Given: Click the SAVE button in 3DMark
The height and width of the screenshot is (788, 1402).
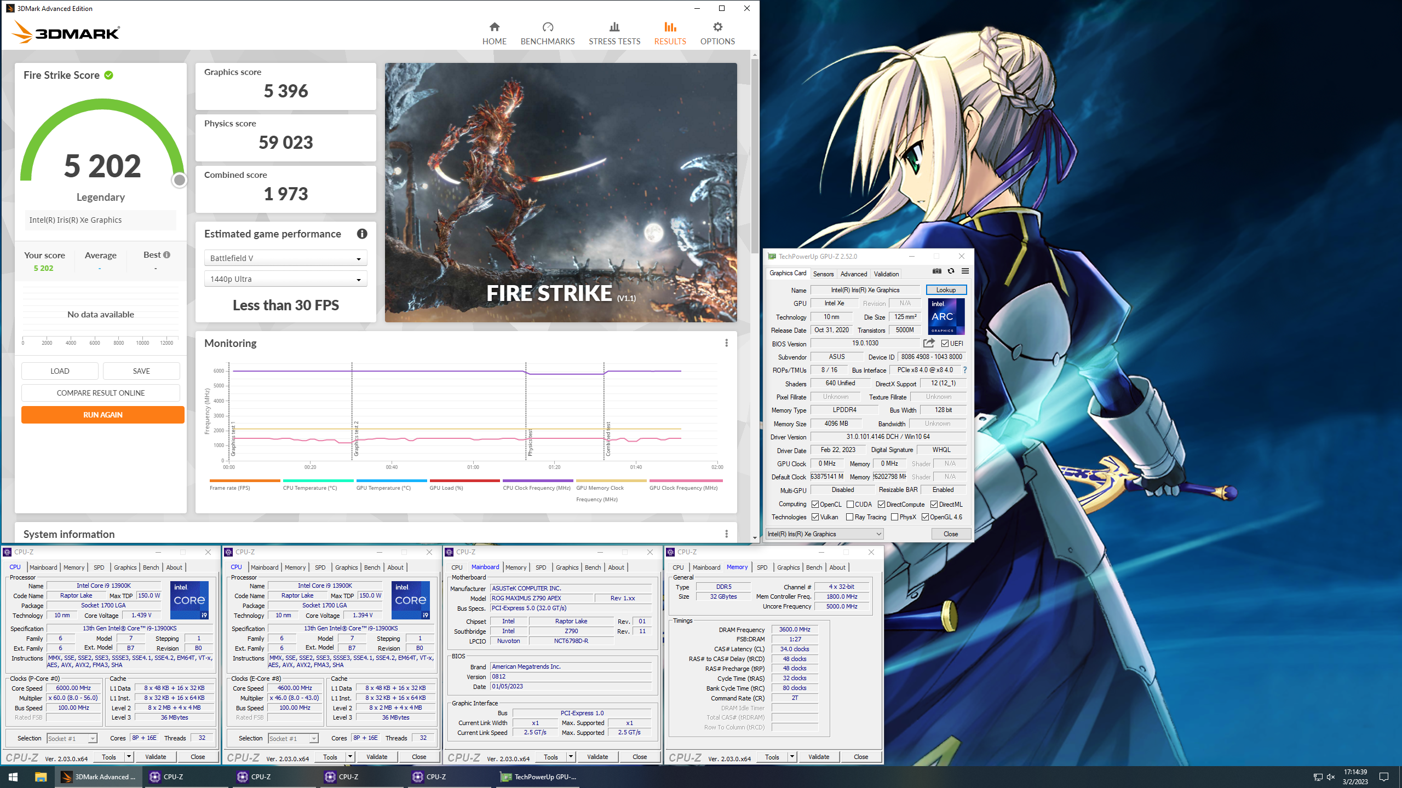Looking at the screenshot, I should click(141, 371).
